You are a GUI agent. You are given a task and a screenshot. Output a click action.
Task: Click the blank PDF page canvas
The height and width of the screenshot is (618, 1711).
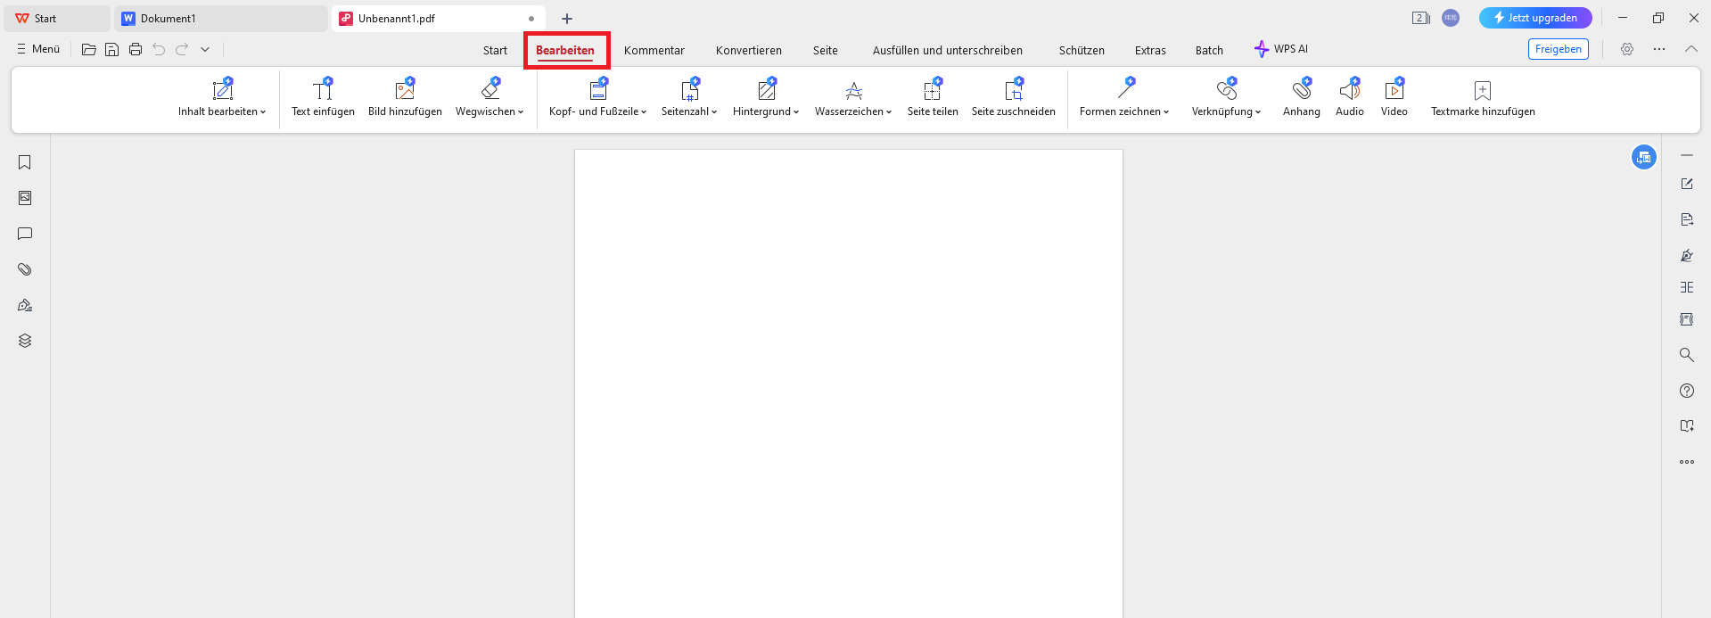coord(849,383)
